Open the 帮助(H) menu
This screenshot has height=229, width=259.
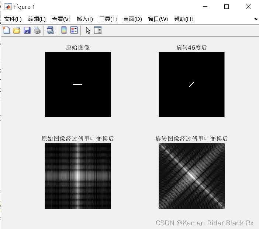coord(184,19)
